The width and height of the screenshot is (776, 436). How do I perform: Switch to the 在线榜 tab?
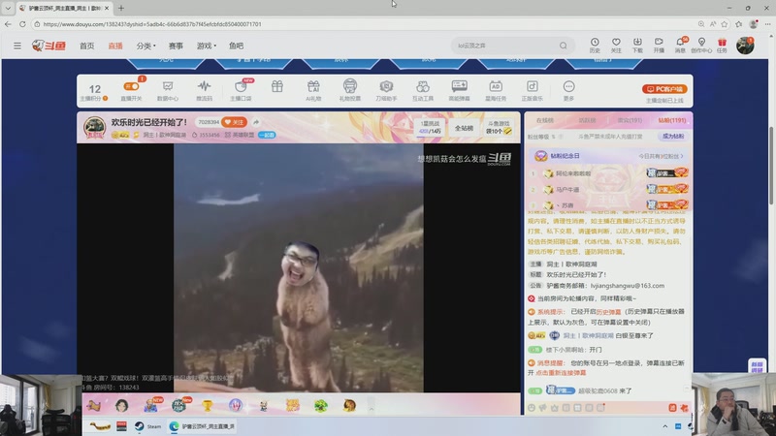click(x=545, y=120)
